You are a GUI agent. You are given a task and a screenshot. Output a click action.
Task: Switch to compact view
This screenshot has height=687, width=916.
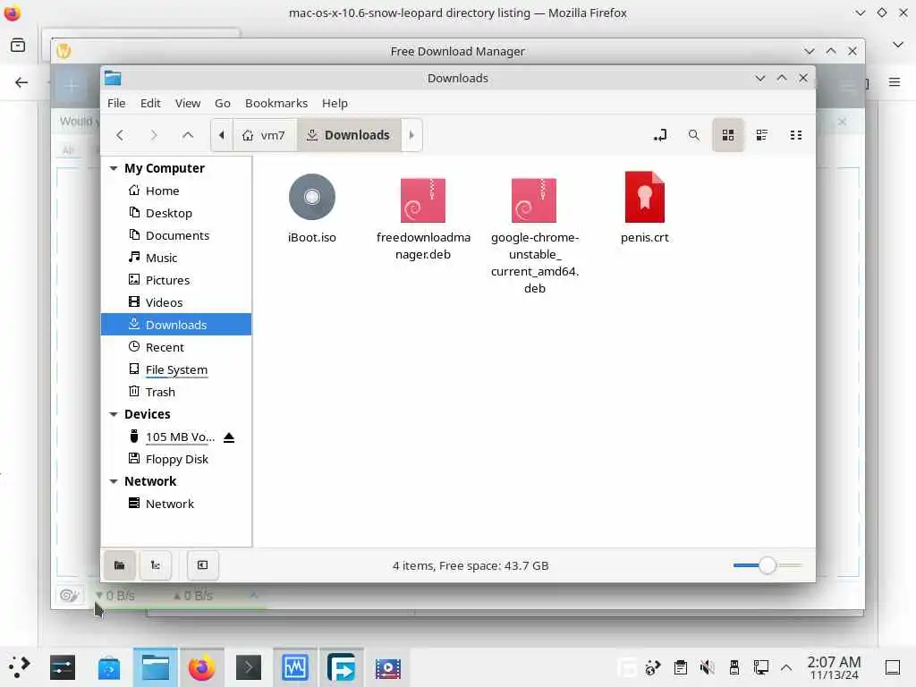click(x=795, y=135)
